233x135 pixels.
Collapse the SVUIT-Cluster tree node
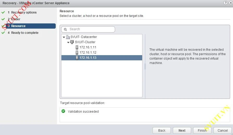click(68, 42)
